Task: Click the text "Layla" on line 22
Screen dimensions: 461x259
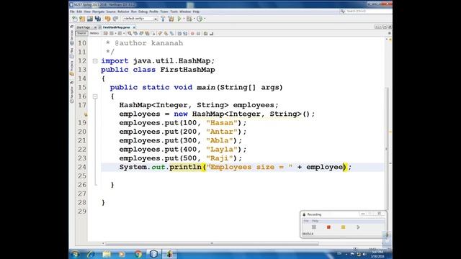Action: [x=222, y=149]
